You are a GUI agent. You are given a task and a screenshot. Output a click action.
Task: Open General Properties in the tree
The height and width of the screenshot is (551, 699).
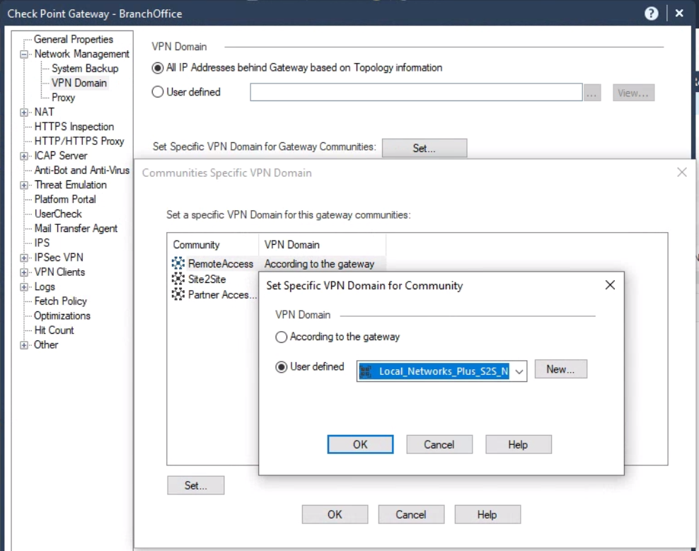(74, 39)
